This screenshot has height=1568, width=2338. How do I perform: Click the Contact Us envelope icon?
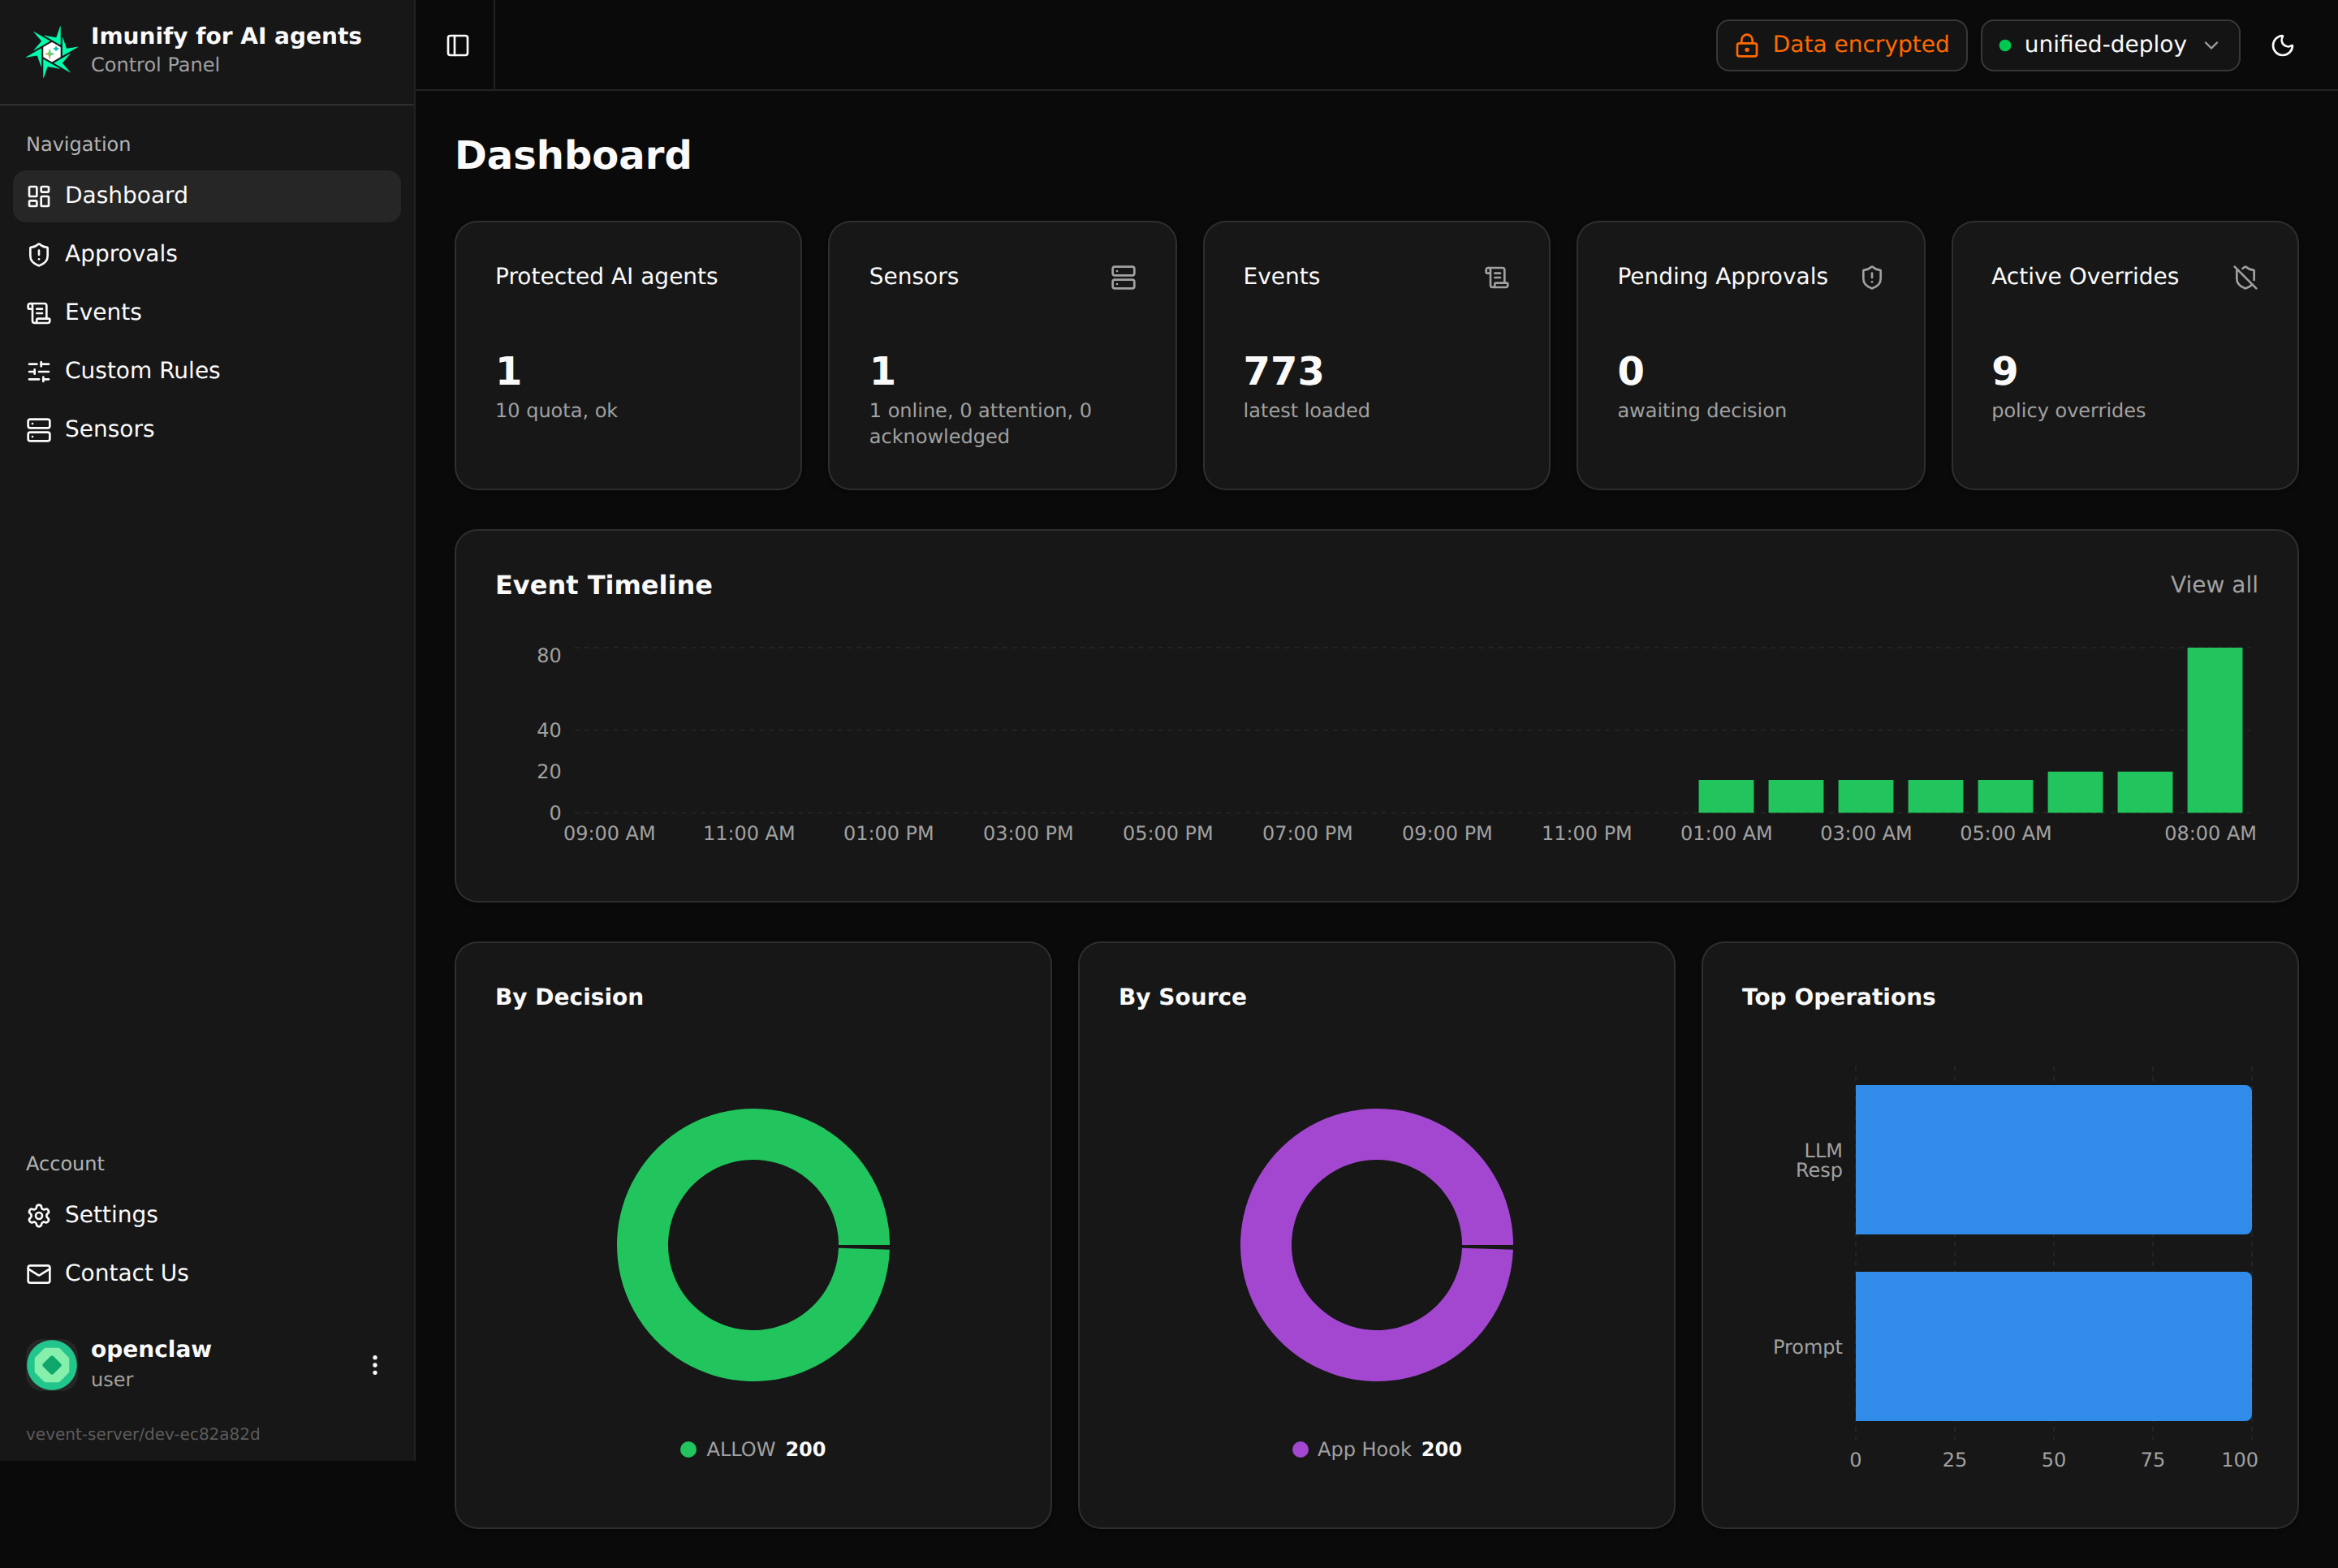pos(39,1274)
